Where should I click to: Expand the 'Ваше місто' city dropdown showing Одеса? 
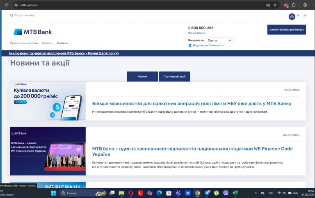coord(219,40)
